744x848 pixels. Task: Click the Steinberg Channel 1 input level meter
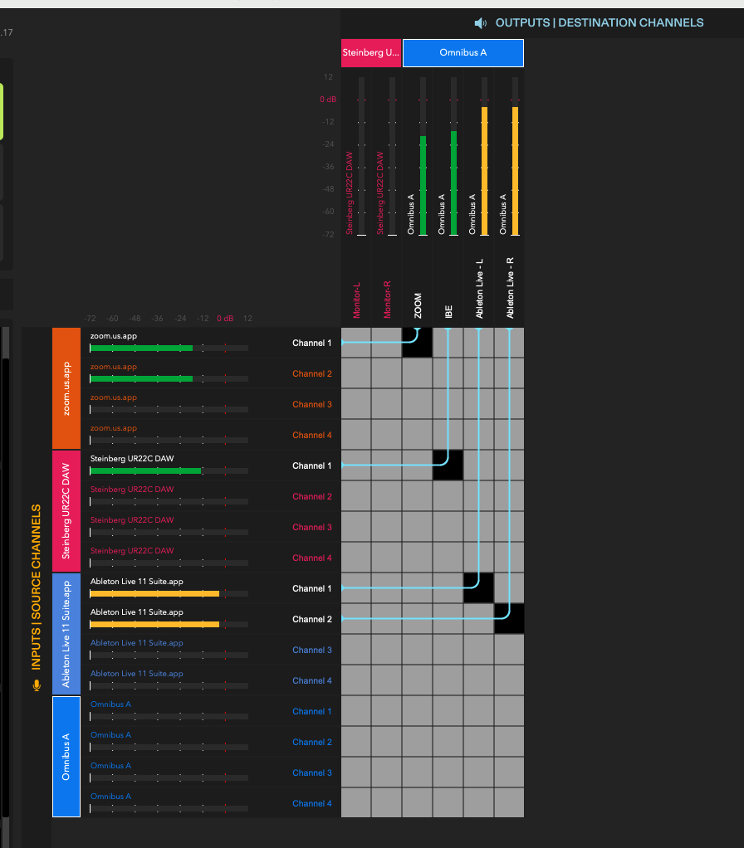[x=169, y=471]
